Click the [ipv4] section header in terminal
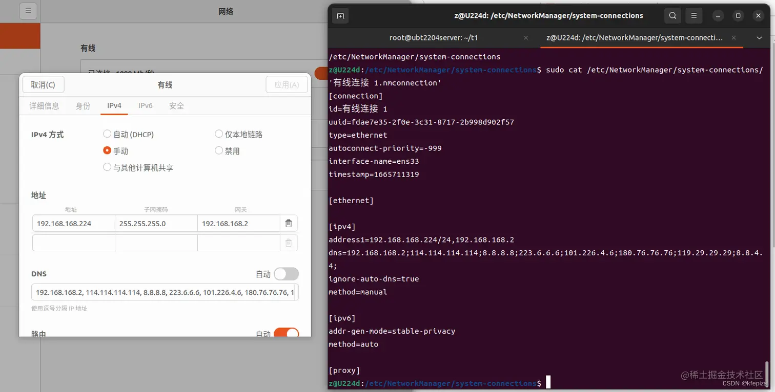The height and width of the screenshot is (392, 775). 342,227
